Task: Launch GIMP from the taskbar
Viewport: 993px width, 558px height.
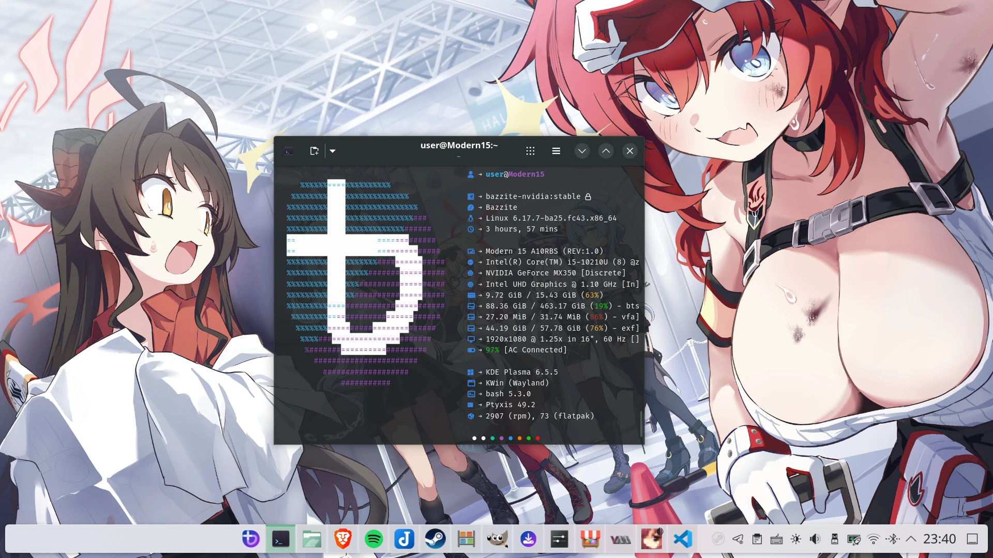Action: click(497, 538)
